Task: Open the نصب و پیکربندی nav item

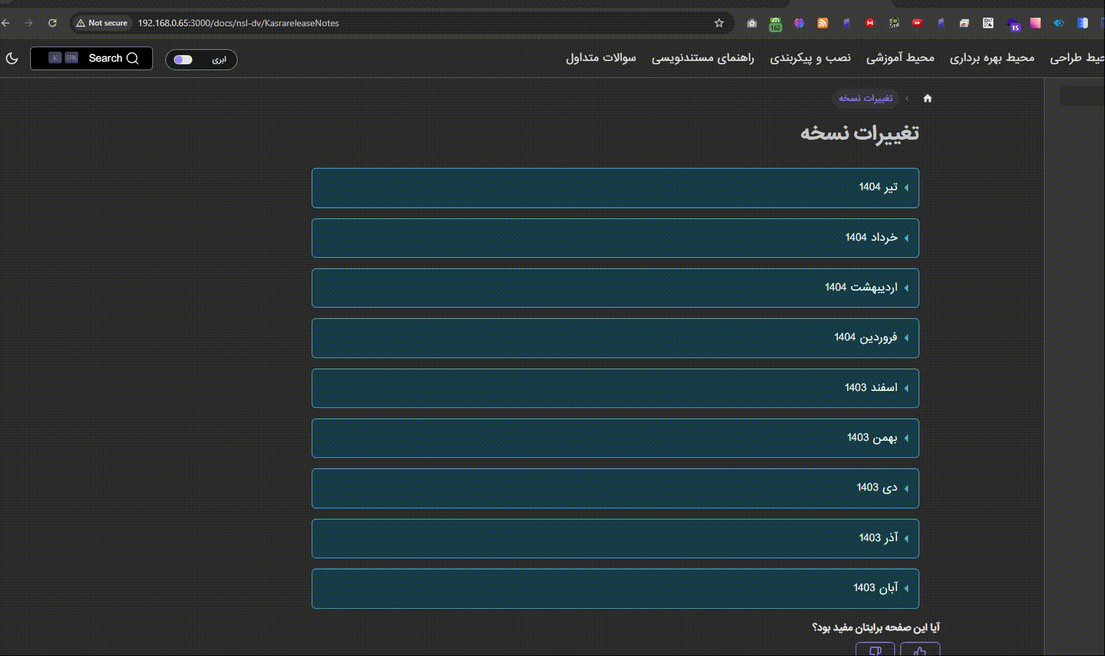Action: click(x=810, y=58)
